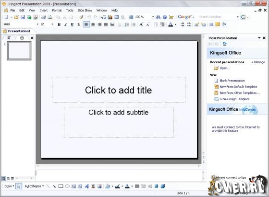Click the Line Color pen icon

118,186
